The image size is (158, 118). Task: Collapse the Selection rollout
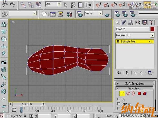[x=134, y=88]
